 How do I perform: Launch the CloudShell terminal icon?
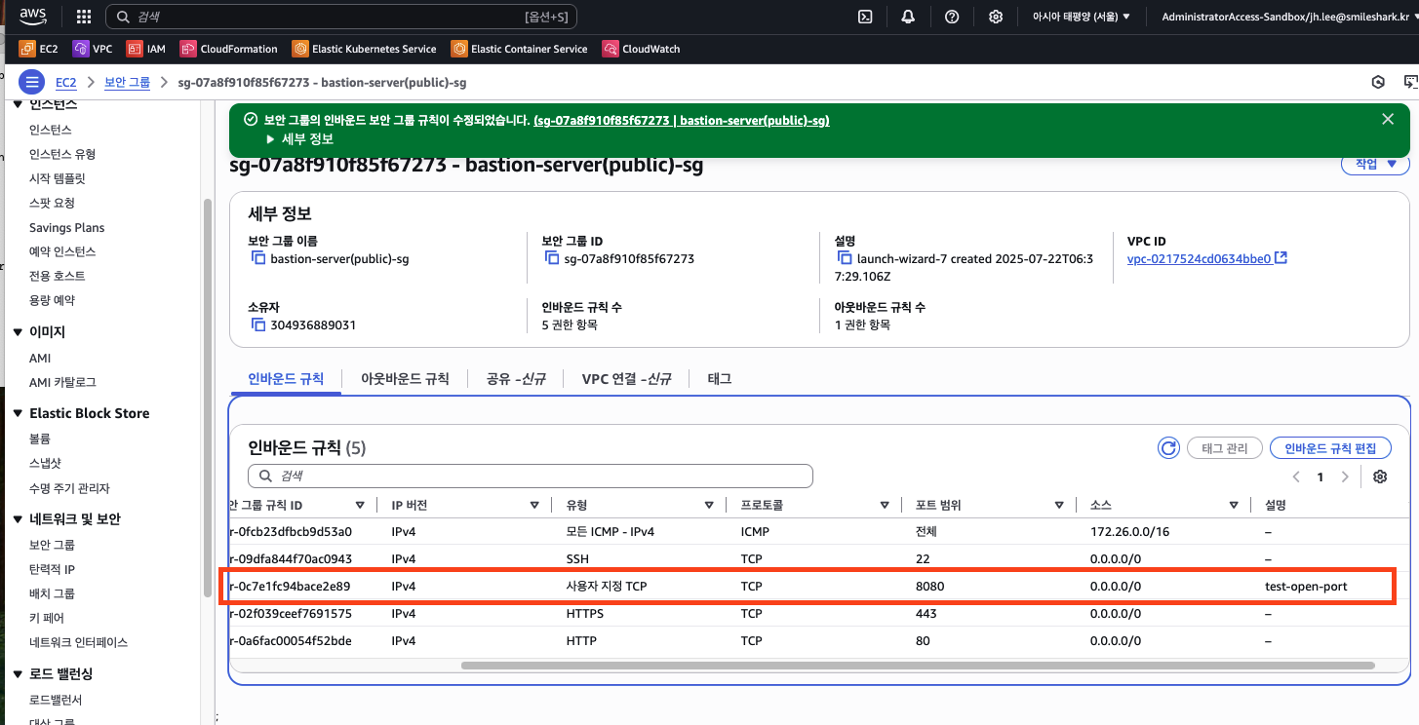(864, 17)
